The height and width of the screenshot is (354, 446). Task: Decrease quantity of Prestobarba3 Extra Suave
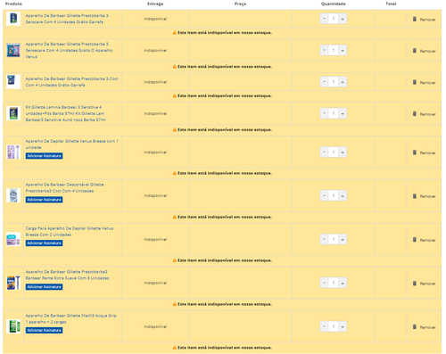tap(324, 283)
